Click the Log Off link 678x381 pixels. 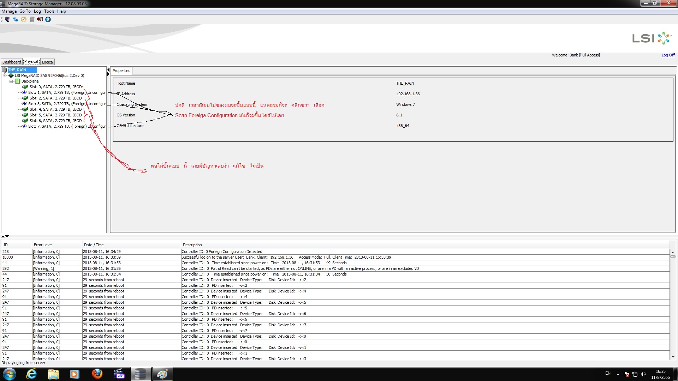click(x=668, y=55)
